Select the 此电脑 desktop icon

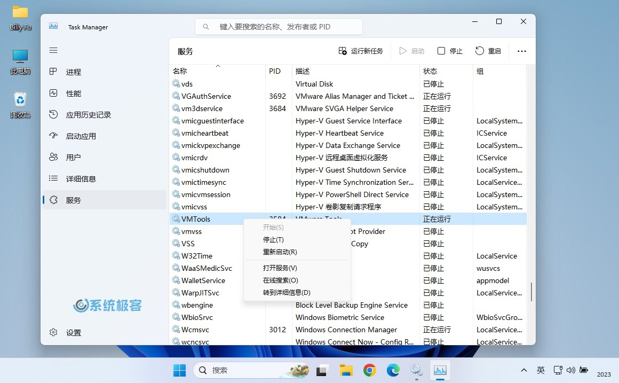20,61
